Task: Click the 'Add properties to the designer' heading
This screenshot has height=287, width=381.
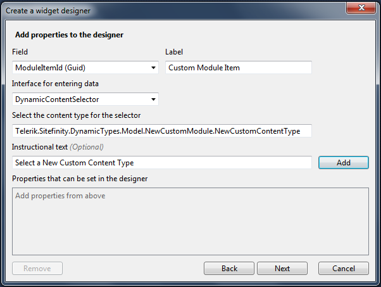Action: [x=69, y=35]
